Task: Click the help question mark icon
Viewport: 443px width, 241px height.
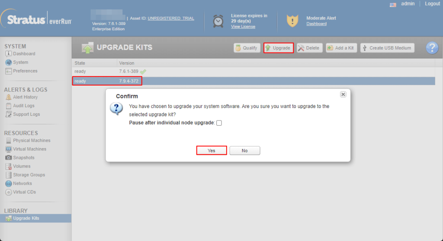Action: [x=432, y=48]
